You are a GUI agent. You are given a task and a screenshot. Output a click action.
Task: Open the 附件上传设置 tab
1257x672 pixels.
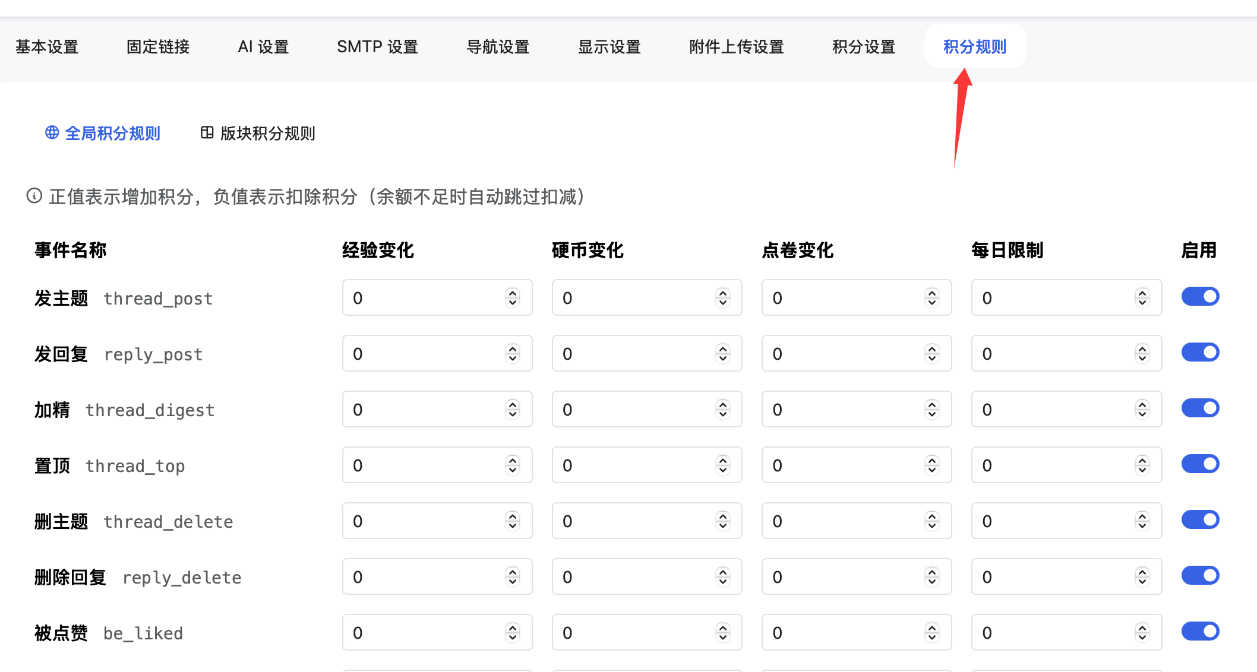point(737,46)
